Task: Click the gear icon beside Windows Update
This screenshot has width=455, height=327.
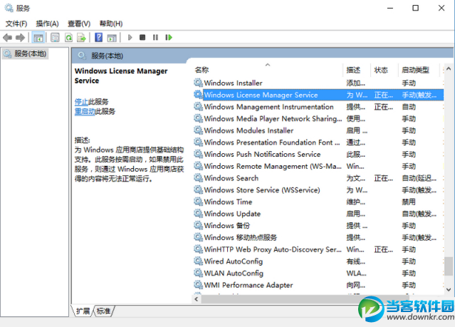Action: tap(198, 214)
